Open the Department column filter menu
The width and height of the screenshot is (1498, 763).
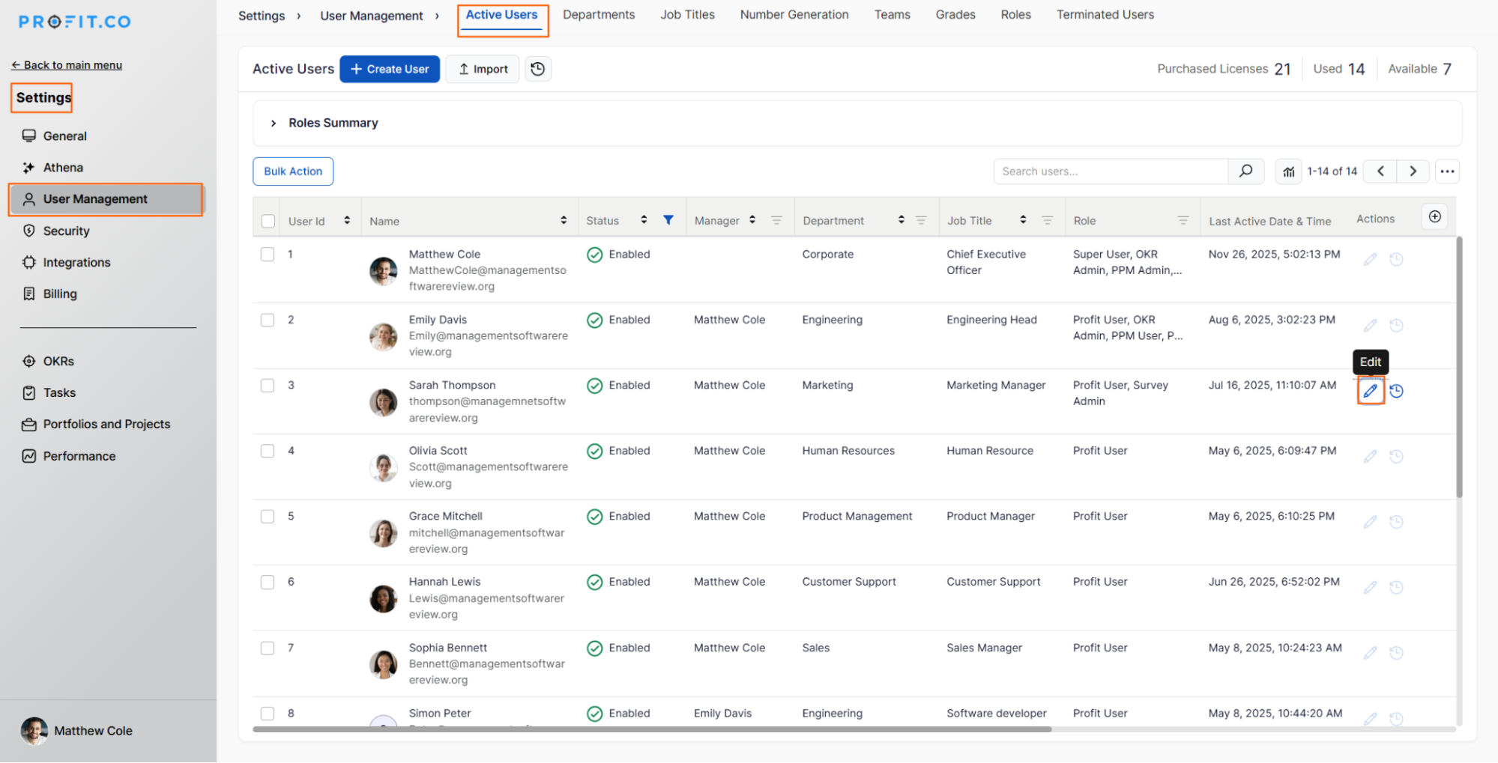pyautogui.click(x=921, y=220)
